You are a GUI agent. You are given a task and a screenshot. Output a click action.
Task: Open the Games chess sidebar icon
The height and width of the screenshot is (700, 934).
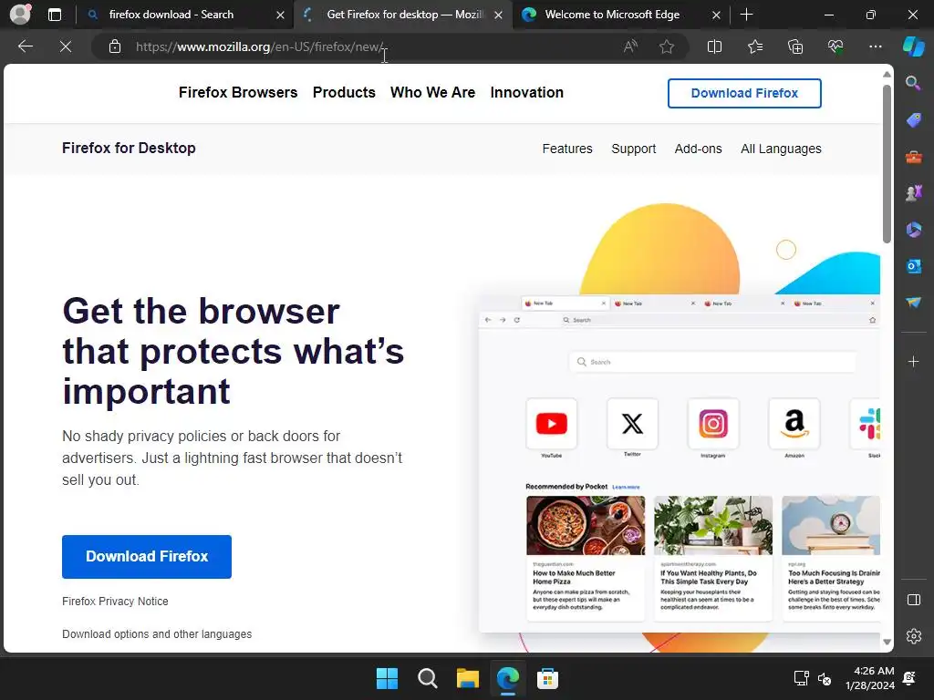[x=913, y=193]
